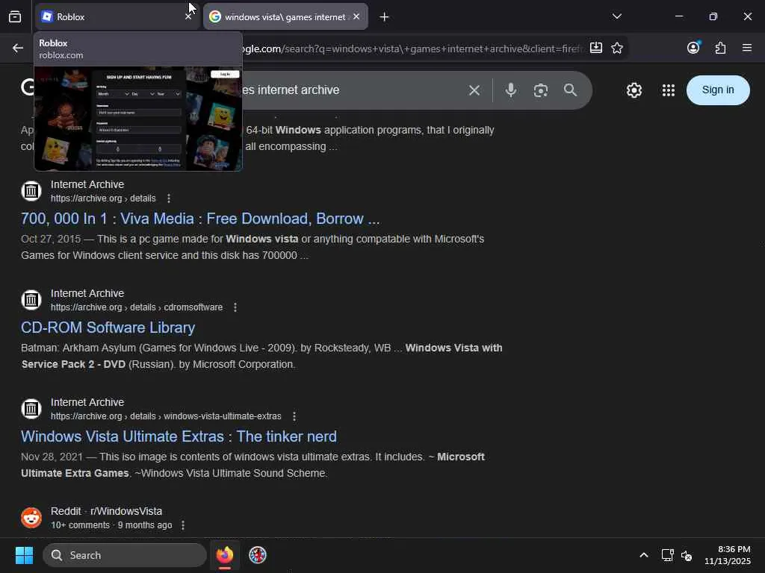Open more options for the cdromsoftware result

235,307
